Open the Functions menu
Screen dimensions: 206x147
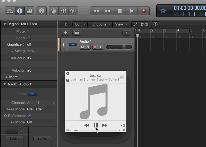pyautogui.click(x=100, y=24)
